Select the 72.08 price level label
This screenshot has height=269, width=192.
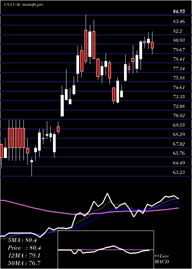pos(179,106)
